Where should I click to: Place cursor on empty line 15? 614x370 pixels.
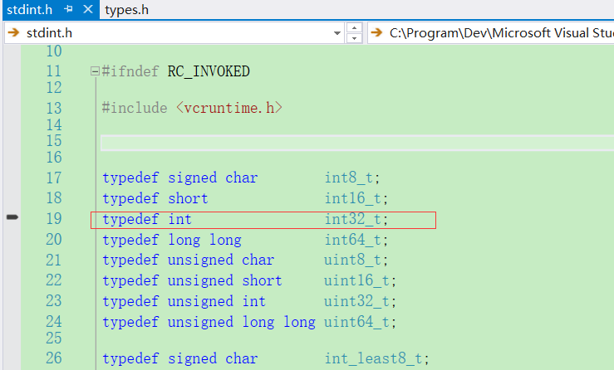click(x=357, y=143)
